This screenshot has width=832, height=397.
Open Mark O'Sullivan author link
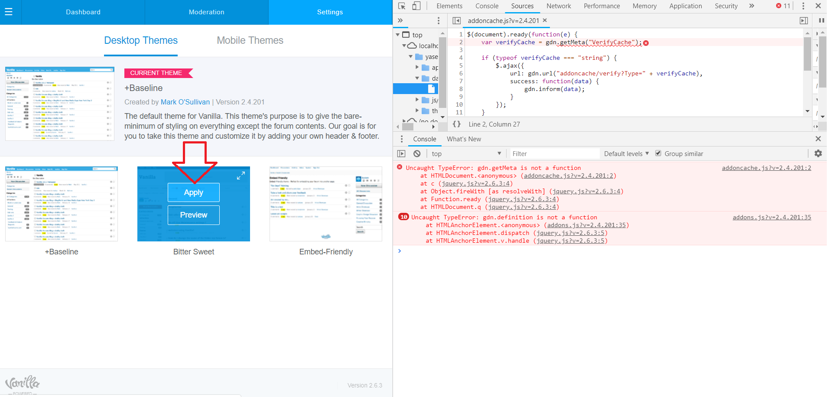point(185,102)
